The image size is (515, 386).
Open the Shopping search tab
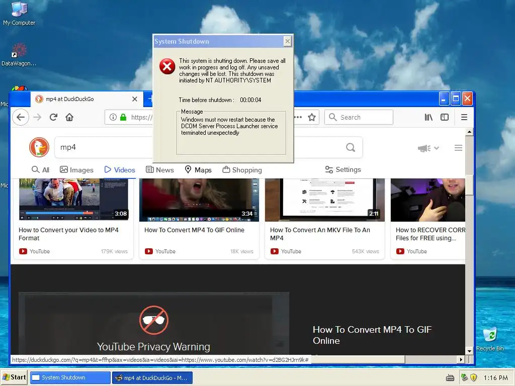(242, 170)
